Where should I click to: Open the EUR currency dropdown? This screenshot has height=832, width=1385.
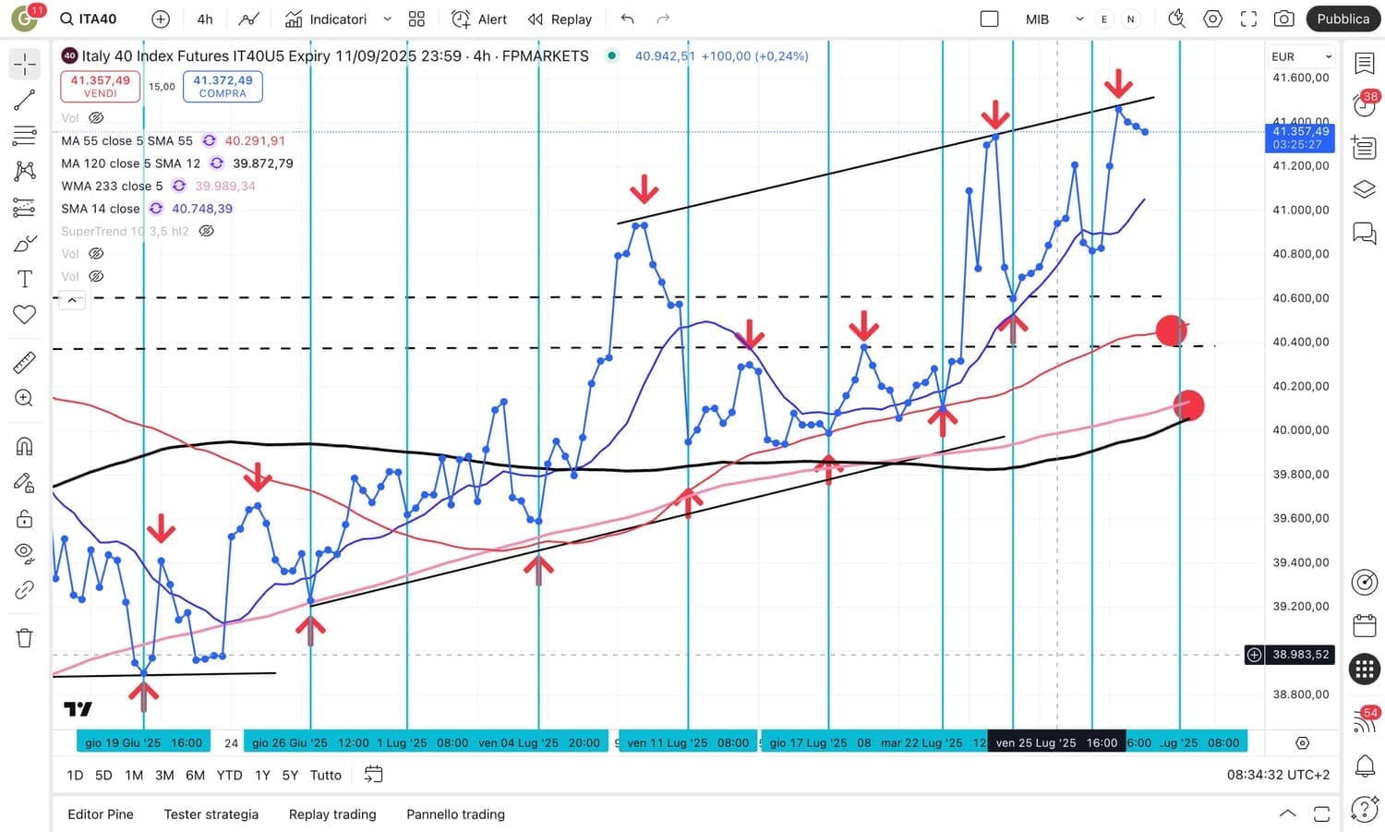[1302, 56]
